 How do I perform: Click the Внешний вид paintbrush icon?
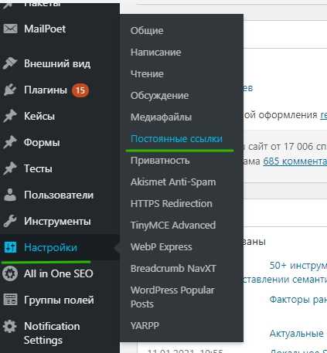(10, 63)
